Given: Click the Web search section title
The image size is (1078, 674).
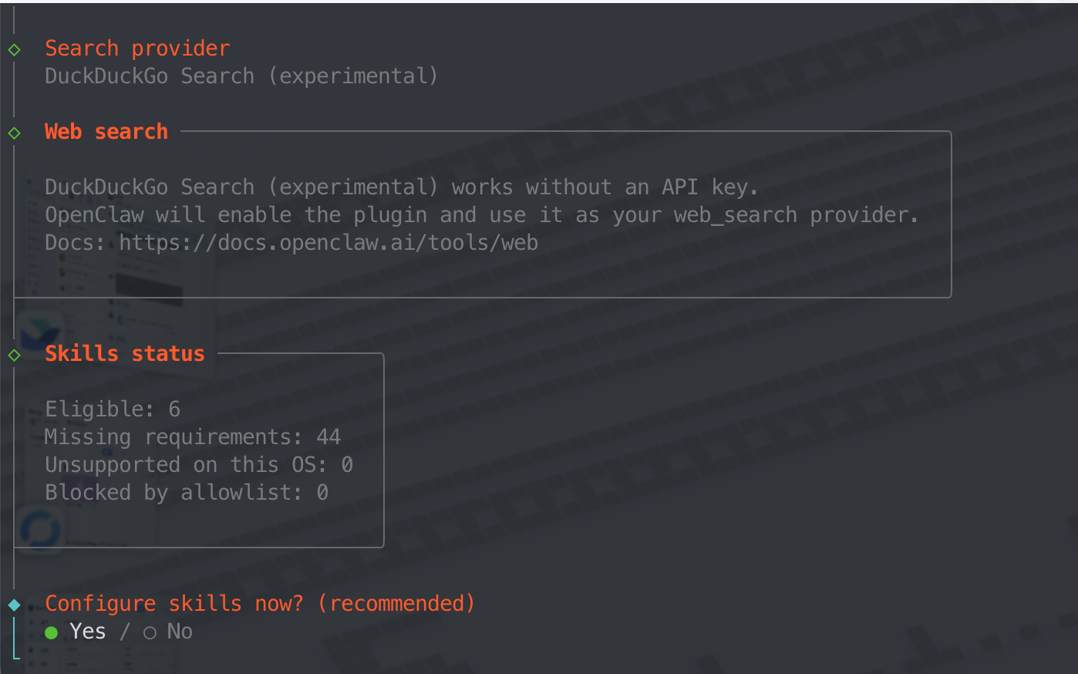Looking at the screenshot, I should pyautogui.click(x=106, y=132).
